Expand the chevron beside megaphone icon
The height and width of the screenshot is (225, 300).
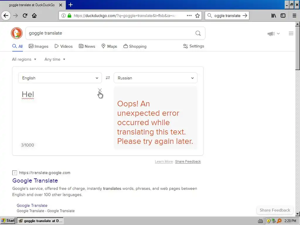pos(278,33)
